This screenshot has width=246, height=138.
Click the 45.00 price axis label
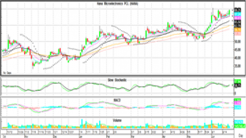tap(237, 50)
